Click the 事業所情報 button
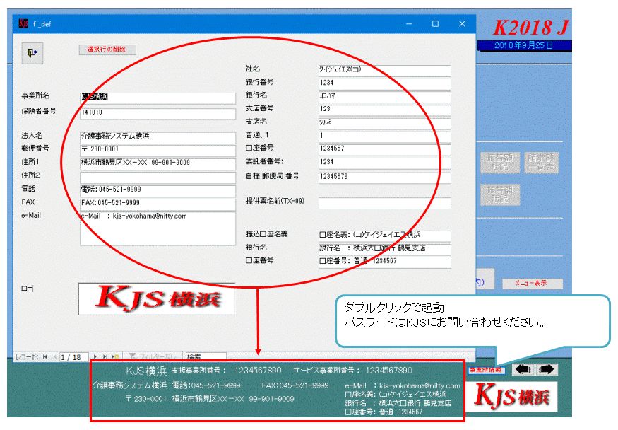The width and height of the screenshot is (618, 430). click(485, 369)
